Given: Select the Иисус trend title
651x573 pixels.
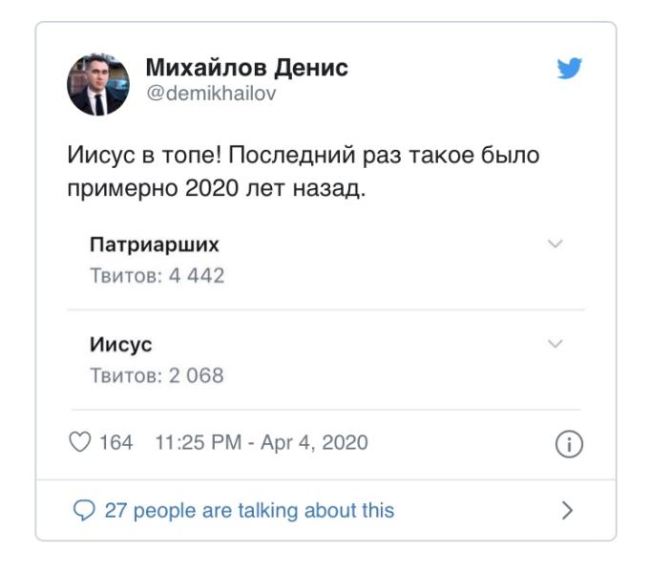Looking at the screenshot, I should click(x=120, y=345).
